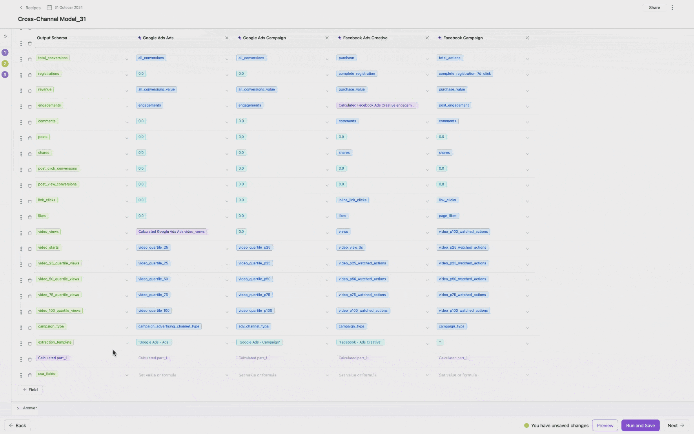This screenshot has width=694, height=434.
Task: Navigate back to Recipes
Action: pyautogui.click(x=30, y=8)
